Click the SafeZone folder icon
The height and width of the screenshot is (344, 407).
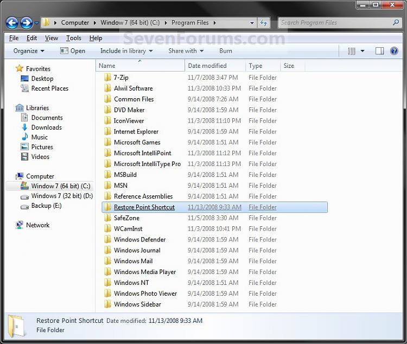tap(107, 218)
